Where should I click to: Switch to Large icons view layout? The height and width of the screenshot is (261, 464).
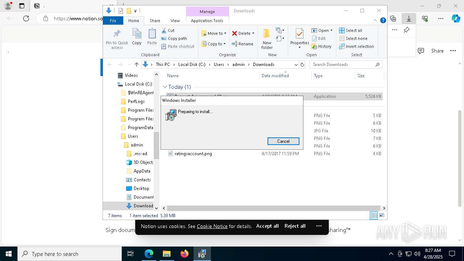381,216
